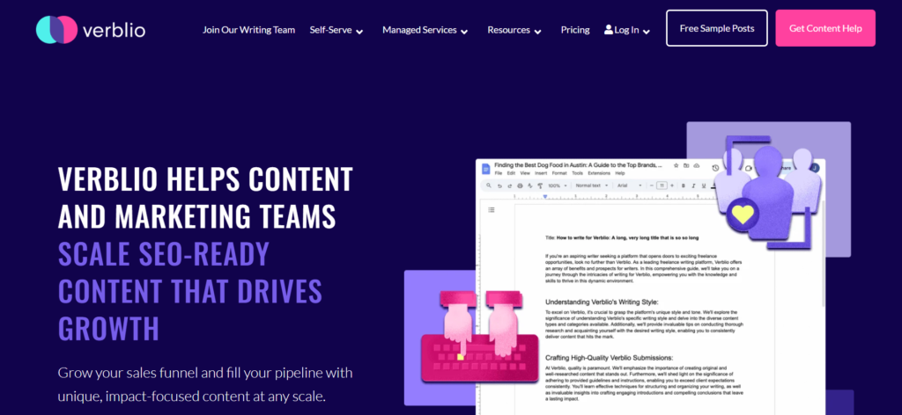The width and height of the screenshot is (902, 415).
Task: Open the Arial font dropdown
Action: tap(629, 186)
